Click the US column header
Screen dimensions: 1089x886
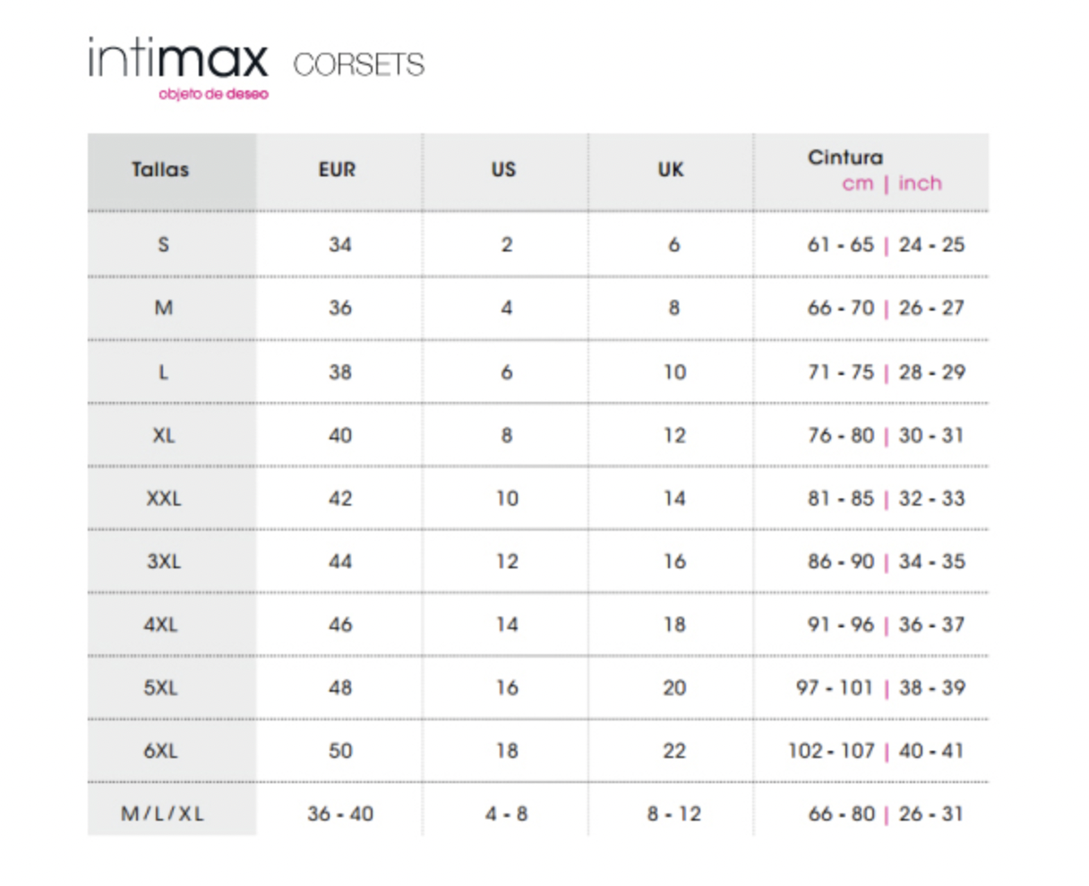504,169
